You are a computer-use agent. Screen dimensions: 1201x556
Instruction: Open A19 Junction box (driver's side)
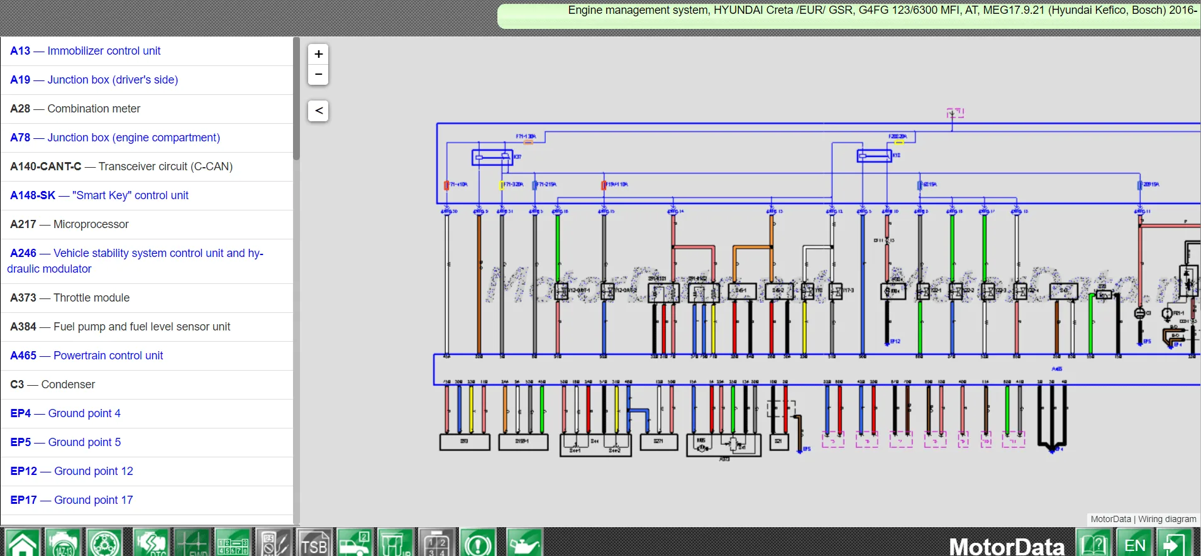pyautogui.click(x=94, y=80)
